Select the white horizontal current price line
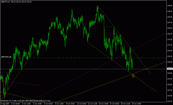 pyautogui.click(x=83, y=69)
